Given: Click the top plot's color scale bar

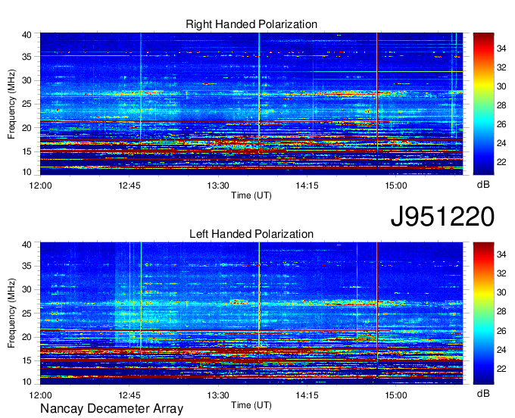Looking at the screenshot, I should click(x=483, y=104).
